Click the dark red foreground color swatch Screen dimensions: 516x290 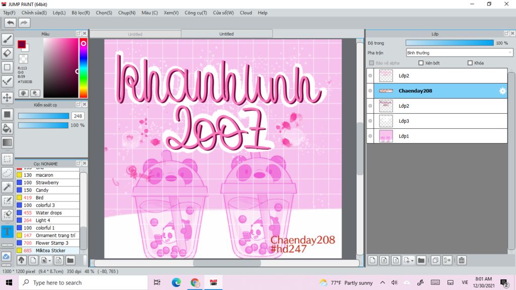tap(22, 44)
